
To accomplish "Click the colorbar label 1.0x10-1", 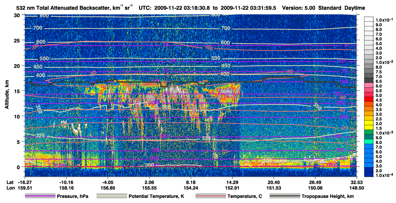I will coord(385,20).
